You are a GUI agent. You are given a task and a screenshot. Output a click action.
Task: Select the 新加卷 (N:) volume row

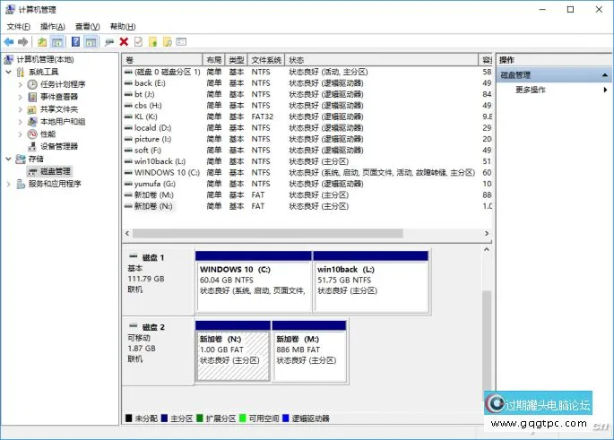coord(307,206)
